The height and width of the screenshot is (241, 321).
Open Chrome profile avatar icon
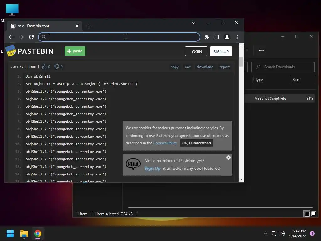tap(227, 37)
